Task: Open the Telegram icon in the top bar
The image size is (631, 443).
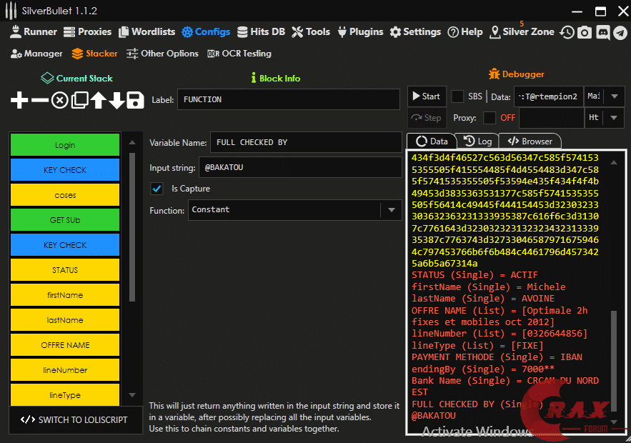Action: [x=620, y=32]
